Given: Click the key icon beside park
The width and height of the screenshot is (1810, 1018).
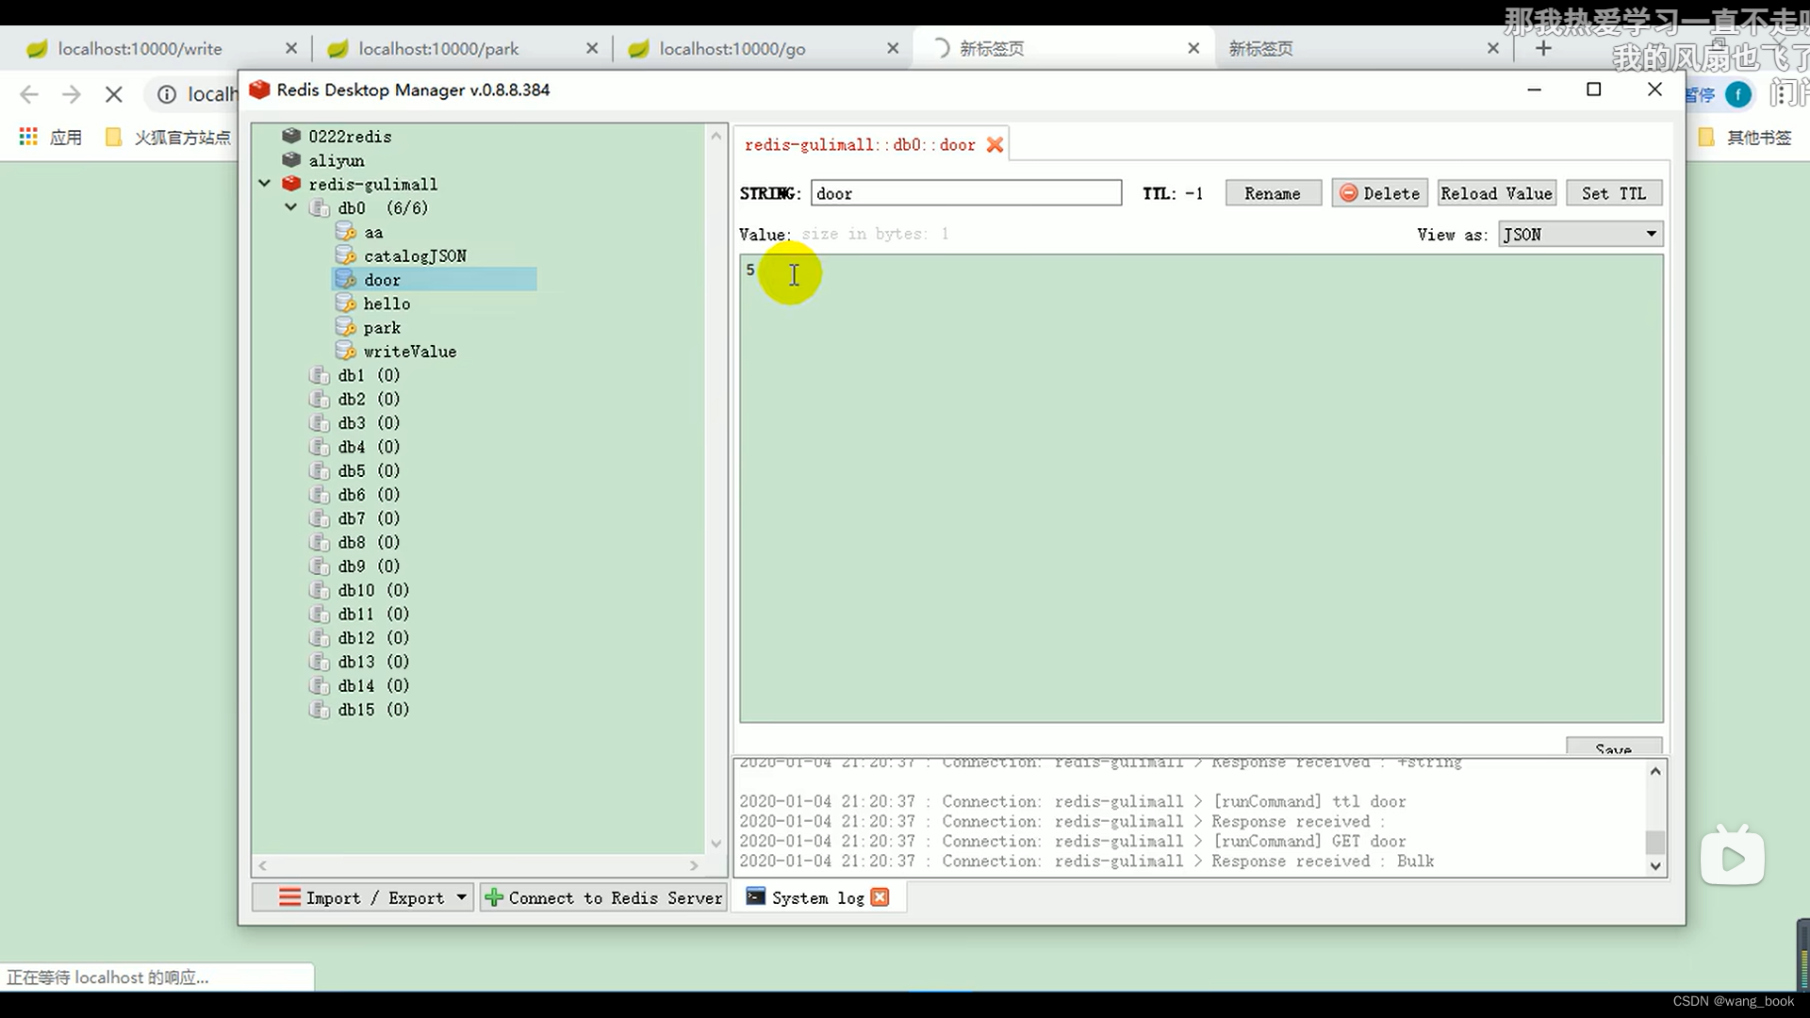Looking at the screenshot, I should point(346,327).
